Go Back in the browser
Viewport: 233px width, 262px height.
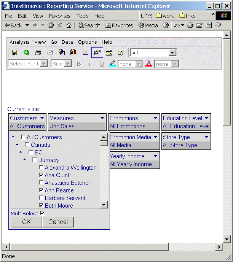[x=13, y=25]
